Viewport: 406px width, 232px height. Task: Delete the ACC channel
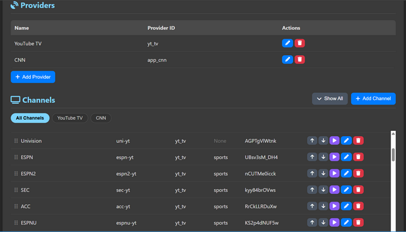(358, 206)
